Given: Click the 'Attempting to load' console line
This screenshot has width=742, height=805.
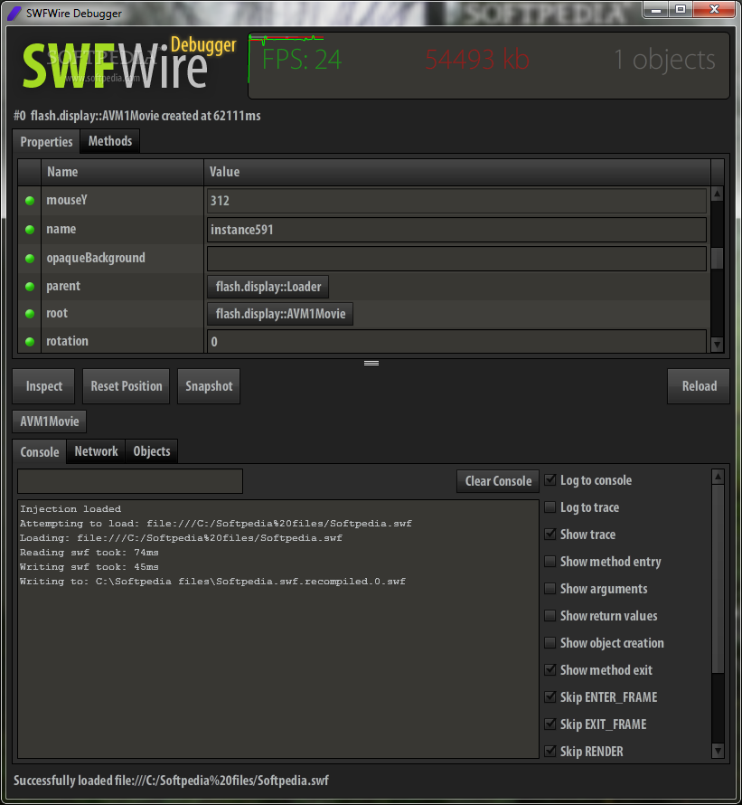Looking at the screenshot, I should click(215, 523).
